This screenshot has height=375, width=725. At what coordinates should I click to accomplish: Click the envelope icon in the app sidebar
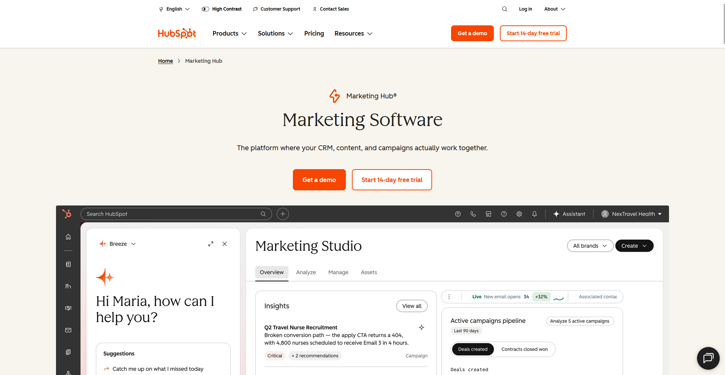click(x=68, y=330)
